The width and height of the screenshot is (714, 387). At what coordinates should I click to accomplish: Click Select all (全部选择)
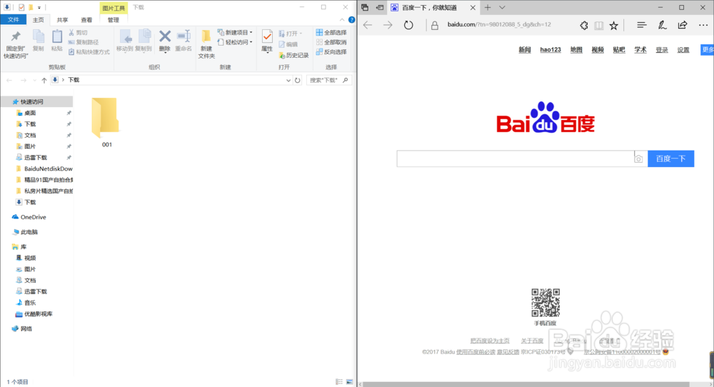331,32
